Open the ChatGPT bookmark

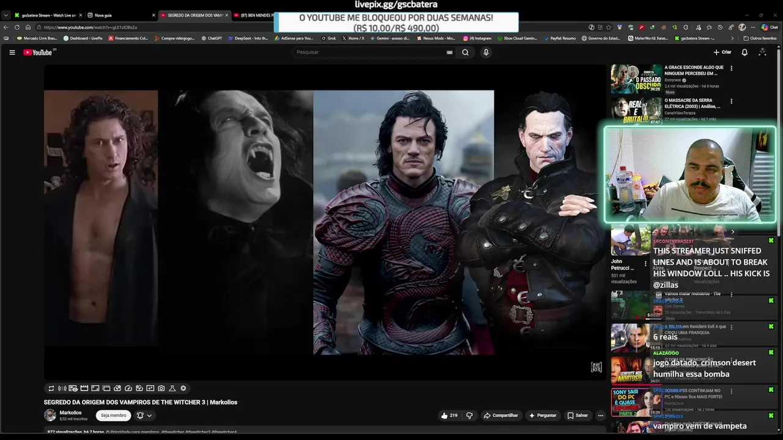coord(212,38)
